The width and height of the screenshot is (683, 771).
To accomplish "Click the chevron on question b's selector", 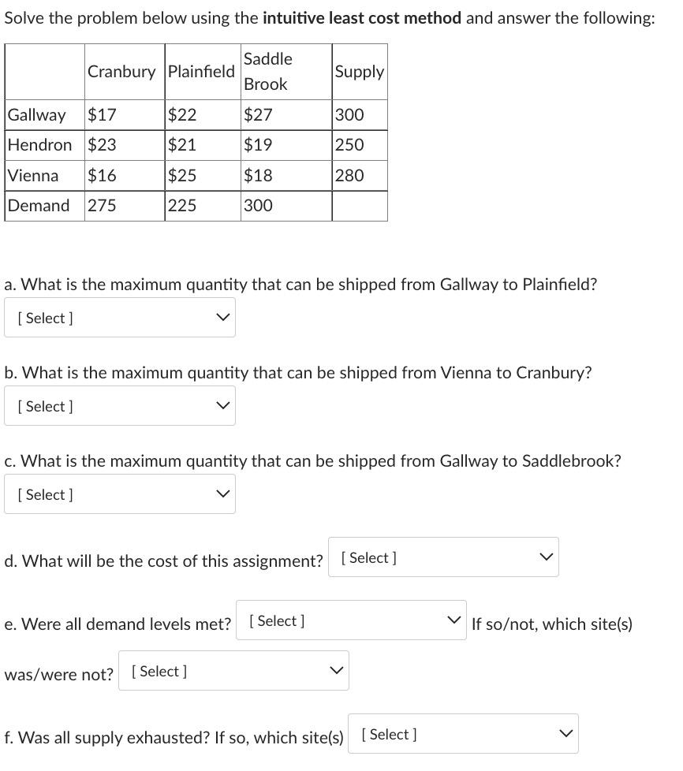I will [x=222, y=405].
